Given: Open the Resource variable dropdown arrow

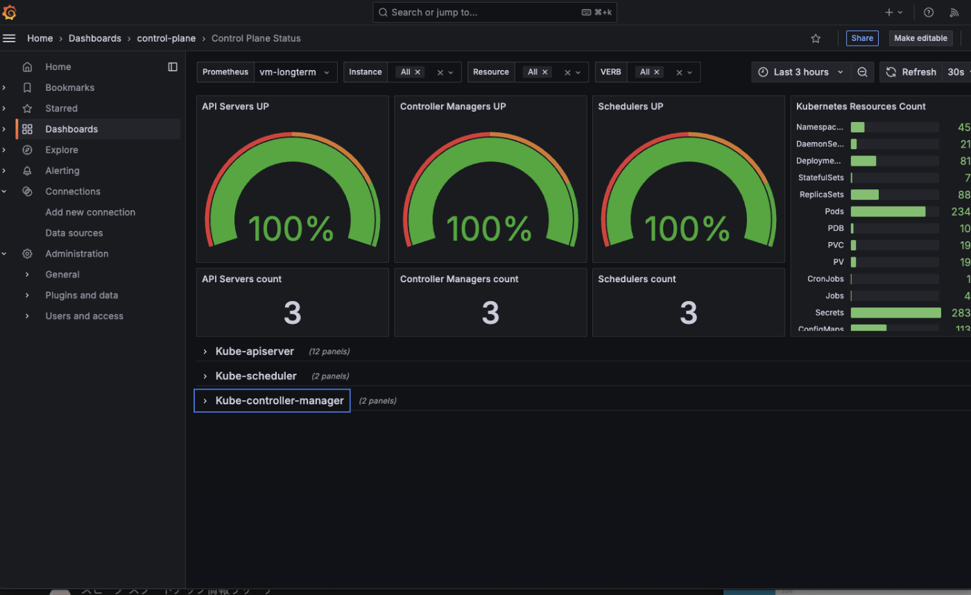Looking at the screenshot, I should (578, 72).
